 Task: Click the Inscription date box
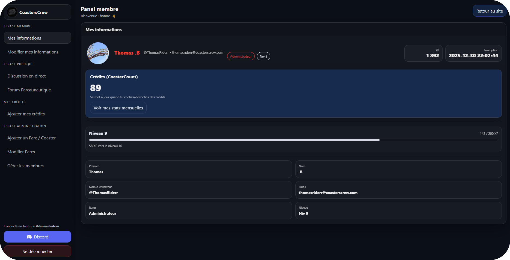[x=473, y=53]
